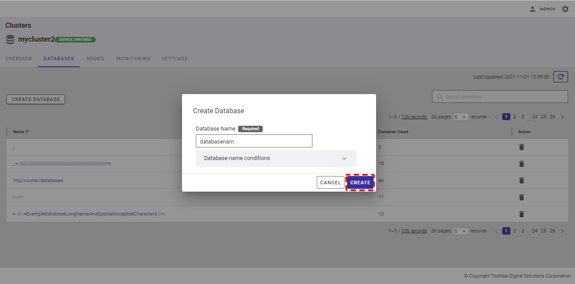Image resolution: width=575 pixels, height=284 pixels.
Task: Switch to the Nodes tab
Action: click(x=95, y=59)
